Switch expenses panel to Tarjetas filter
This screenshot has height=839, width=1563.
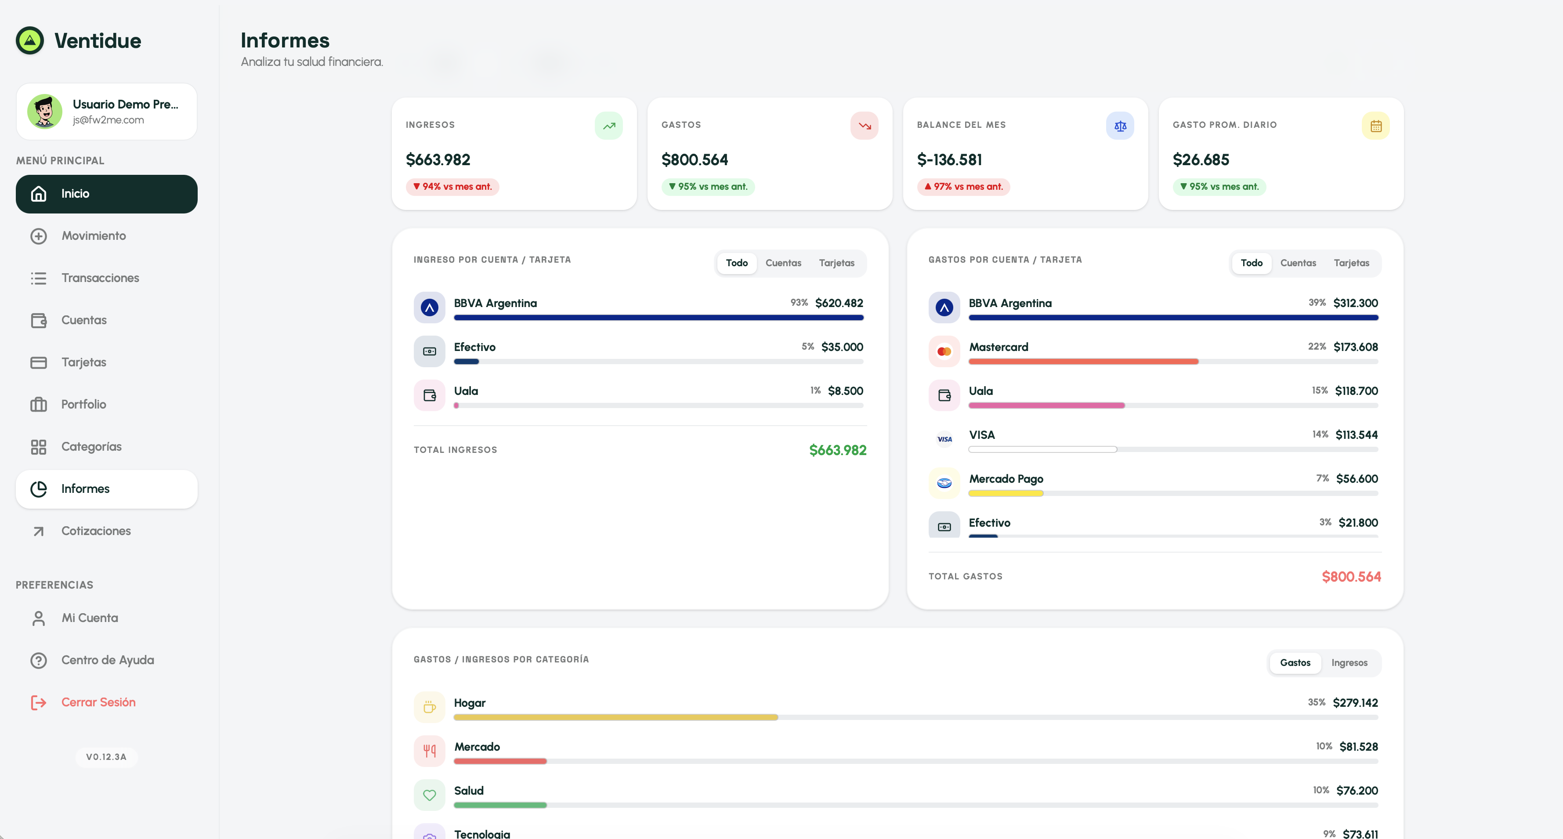click(1351, 263)
